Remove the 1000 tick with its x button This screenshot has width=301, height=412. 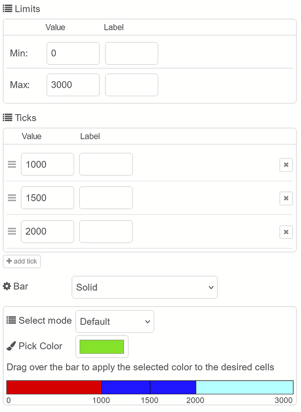point(286,165)
